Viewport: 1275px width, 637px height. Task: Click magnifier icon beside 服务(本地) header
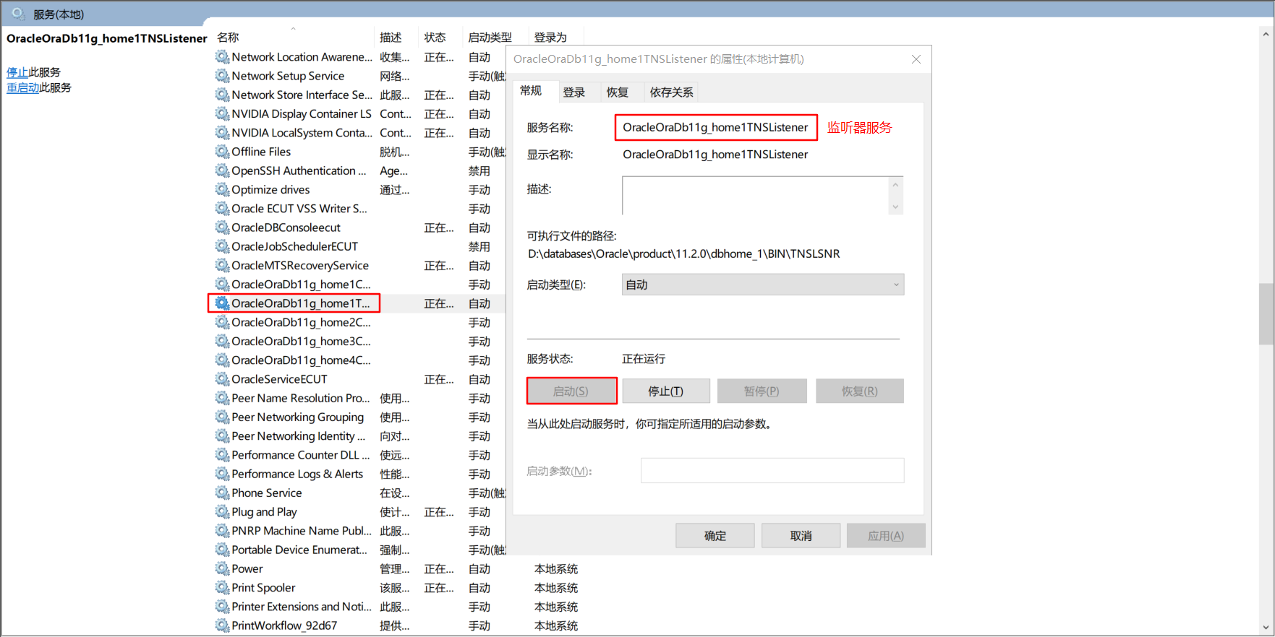point(18,14)
